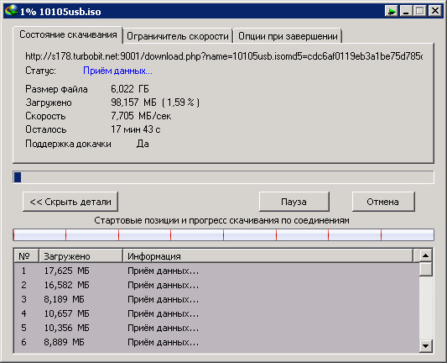Open the Опции при завершении tab
Screen dimensions: 447x363
click(x=288, y=36)
